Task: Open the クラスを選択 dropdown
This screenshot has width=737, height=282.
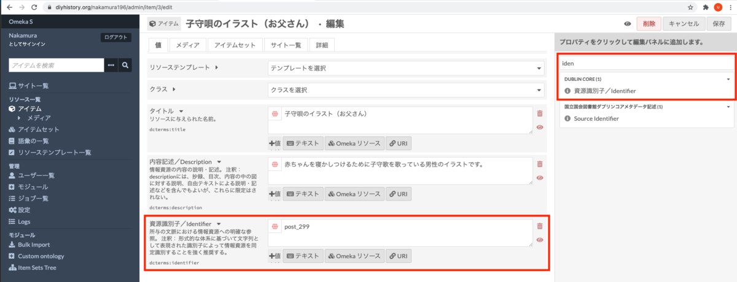Action: point(406,90)
